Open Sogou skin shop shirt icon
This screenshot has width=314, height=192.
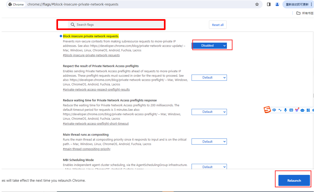(x=297, y=110)
